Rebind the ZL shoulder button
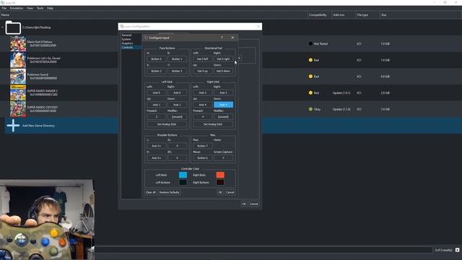 (177, 146)
